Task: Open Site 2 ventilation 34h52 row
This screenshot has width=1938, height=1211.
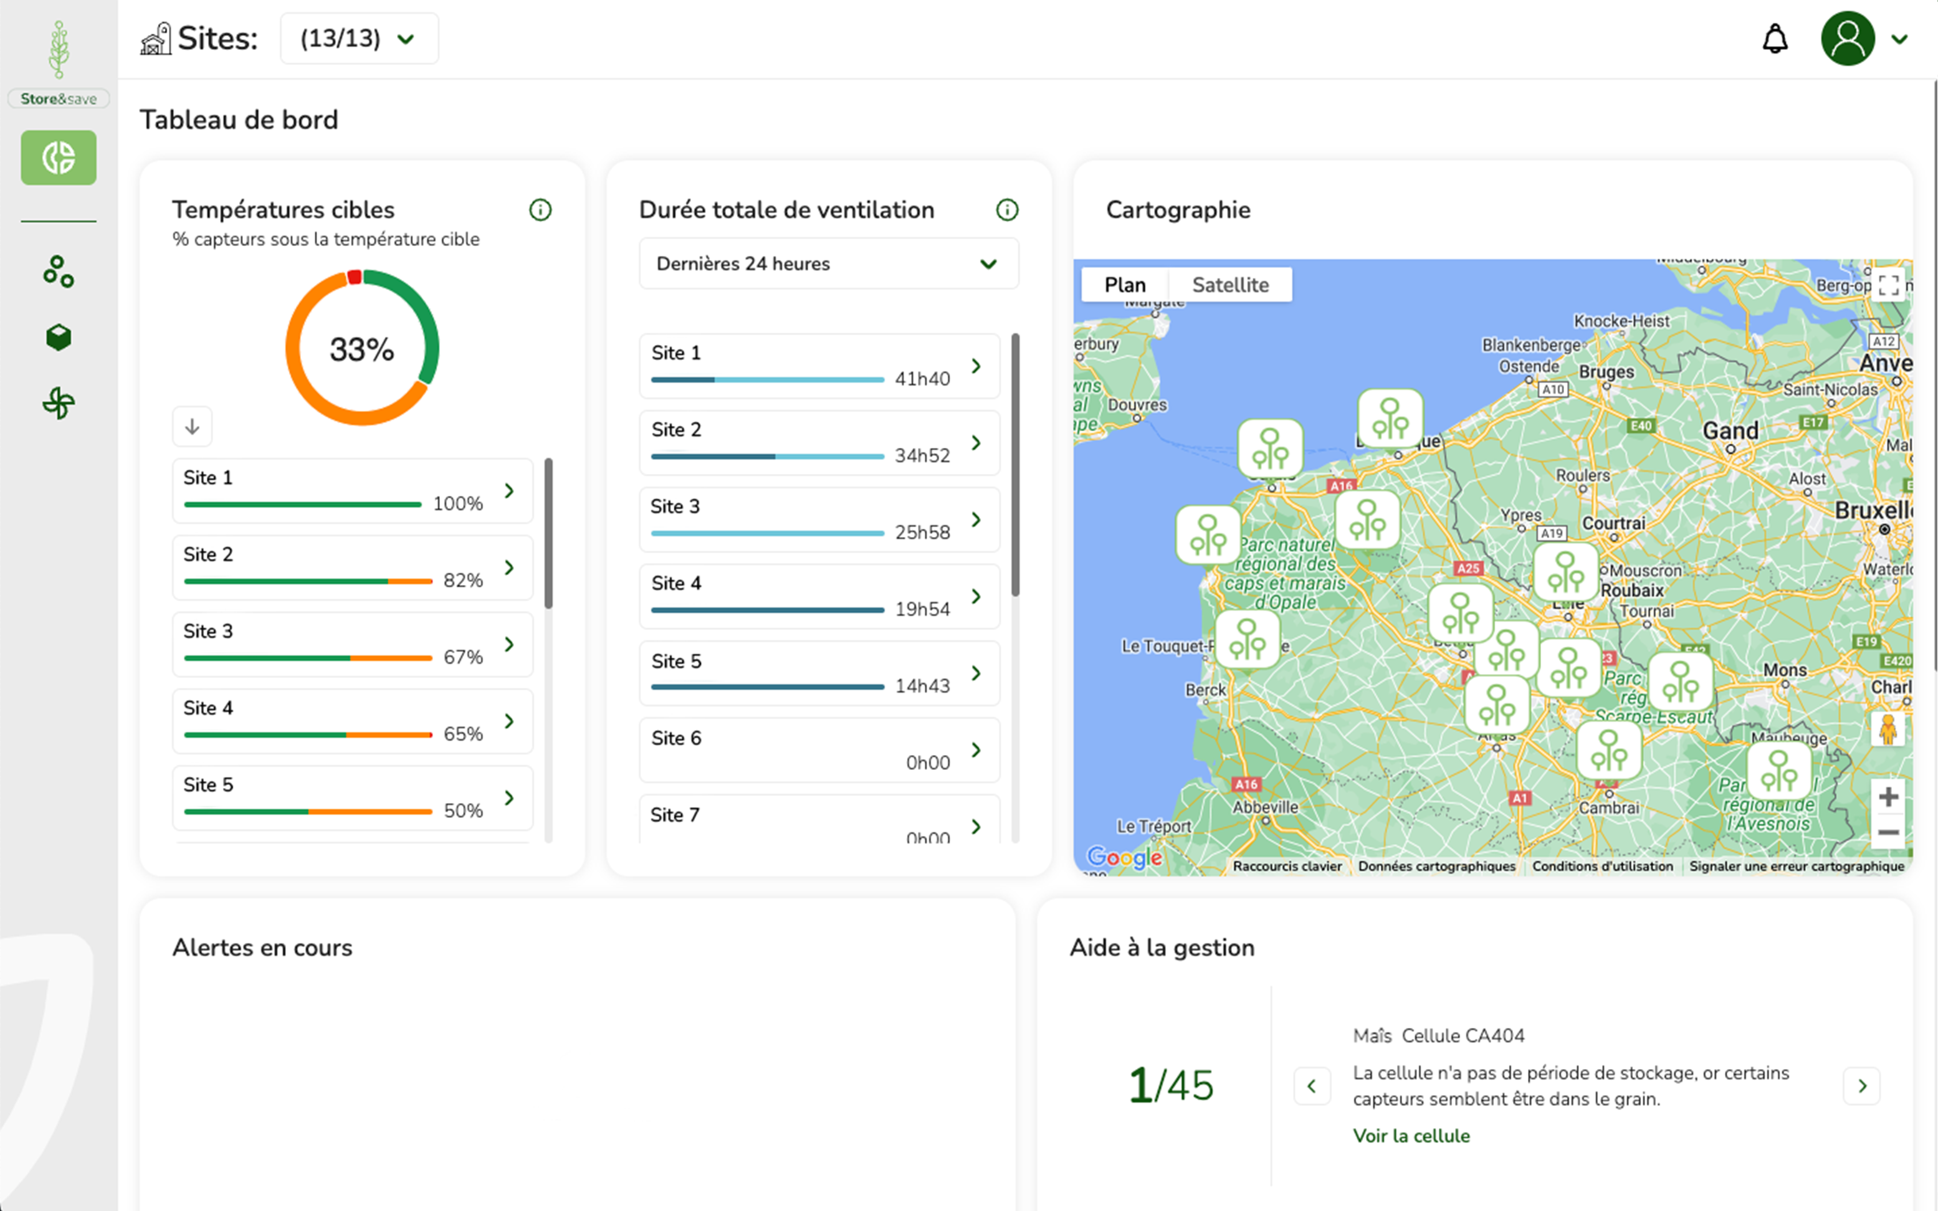Action: (819, 443)
